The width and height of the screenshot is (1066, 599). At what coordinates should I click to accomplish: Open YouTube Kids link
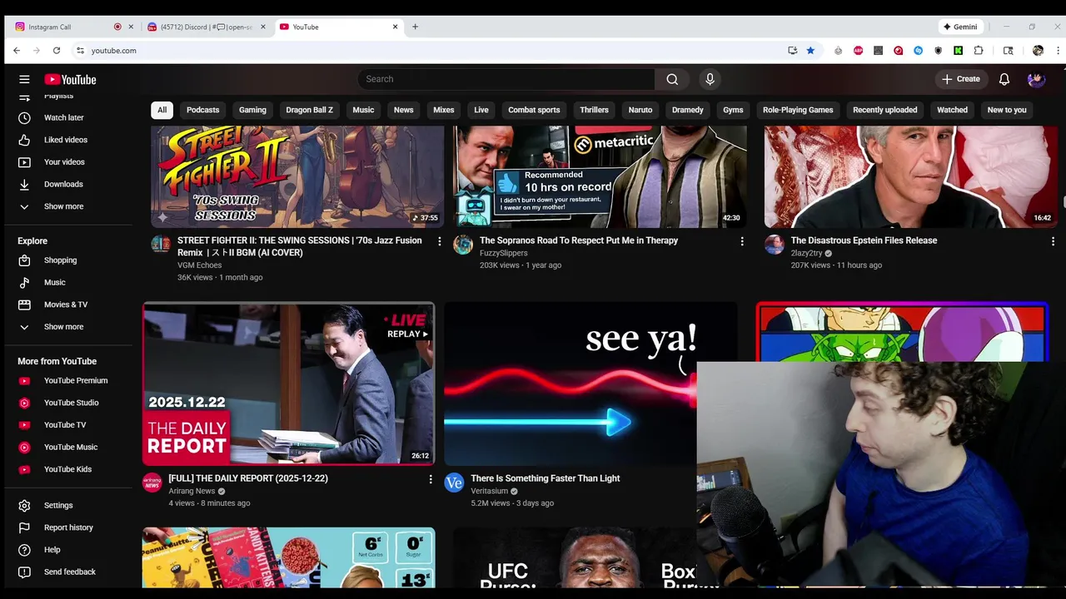(x=67, y=469)
